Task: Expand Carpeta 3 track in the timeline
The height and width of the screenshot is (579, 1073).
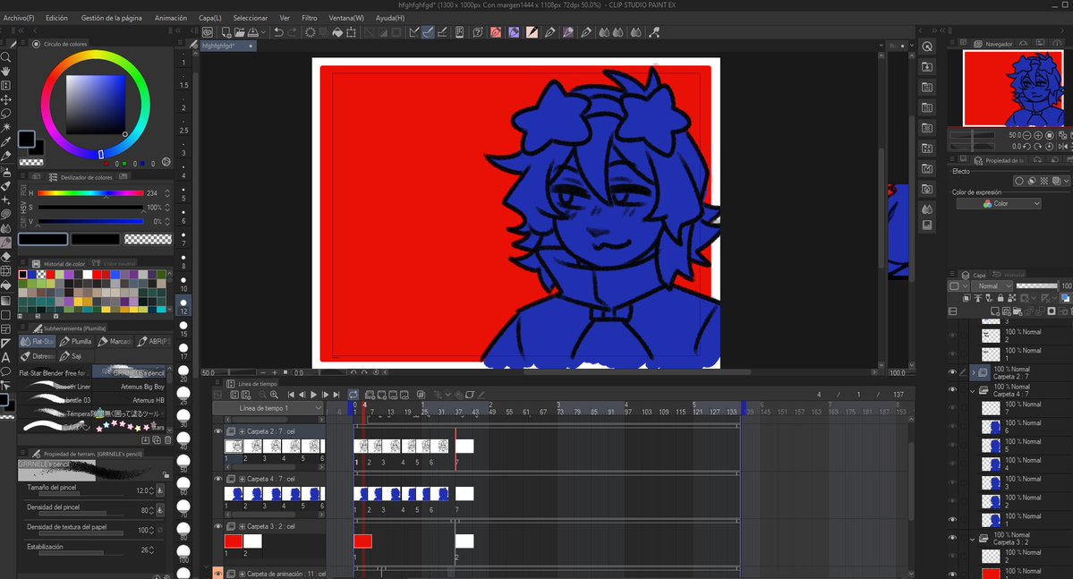Action: [x=242, y=526]
